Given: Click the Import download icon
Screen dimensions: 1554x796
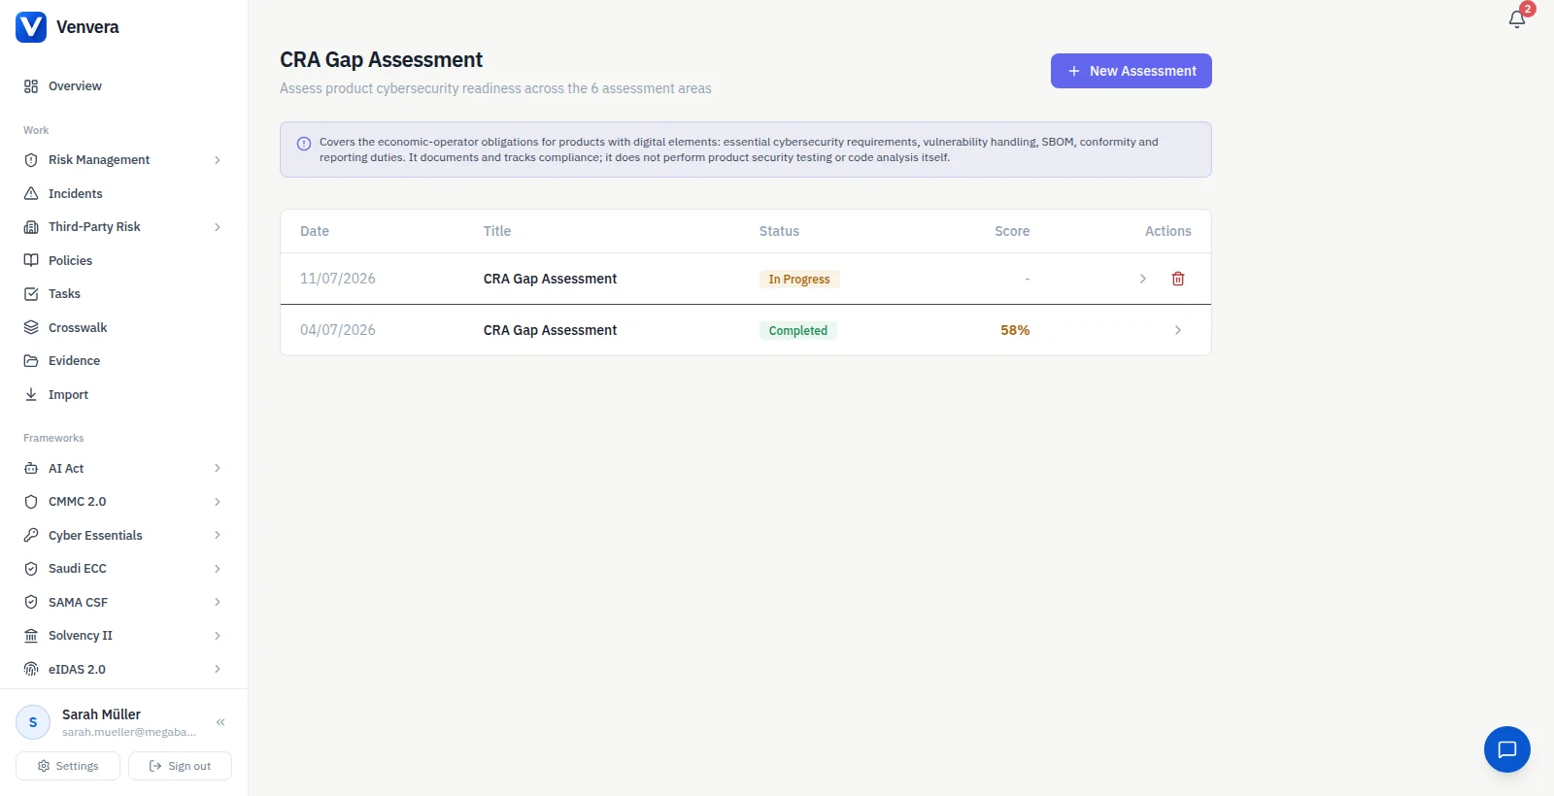Looking at the screenshot, I should (31, 394).
